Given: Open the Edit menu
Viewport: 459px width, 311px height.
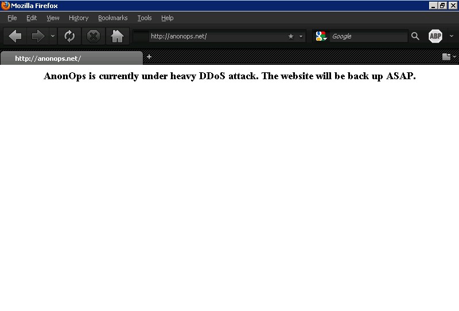Looking at the screenshot, I should tap(32, 18).
